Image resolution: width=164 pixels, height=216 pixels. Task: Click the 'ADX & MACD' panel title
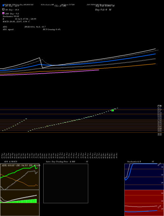10,162
